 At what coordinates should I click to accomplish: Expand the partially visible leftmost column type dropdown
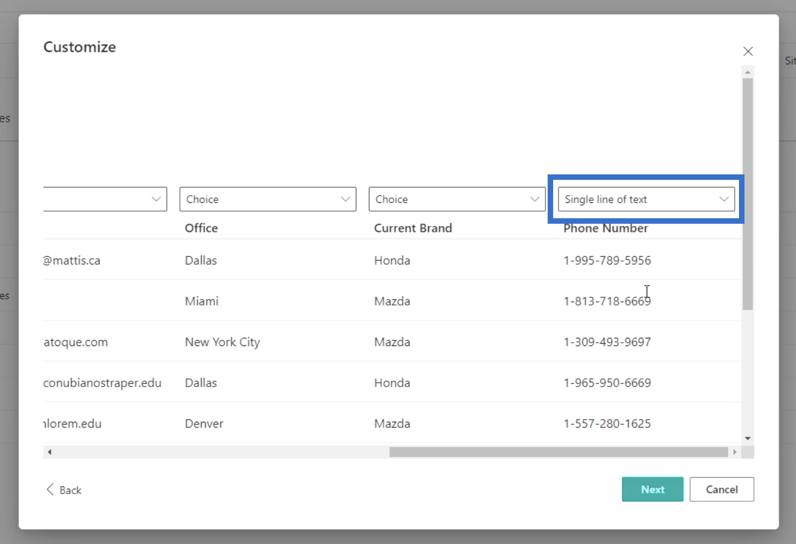click(105, 199)
